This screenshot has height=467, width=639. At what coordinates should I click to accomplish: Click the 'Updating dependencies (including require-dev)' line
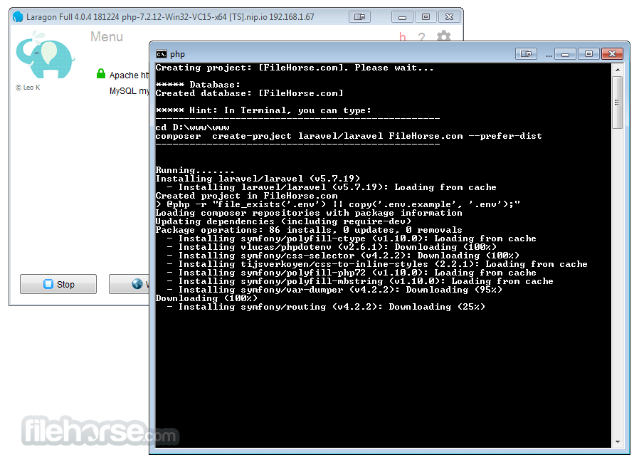pos(283,221)
